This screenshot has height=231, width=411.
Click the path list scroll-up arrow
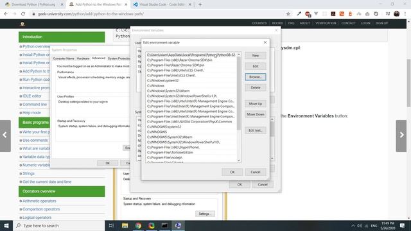[x=238, y=55]
